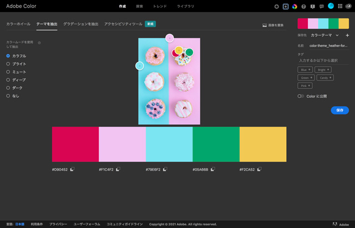Expand the カラーテーマ save destination dropdown
Viewport: 355px width, 228px height.
coord(324,36)
